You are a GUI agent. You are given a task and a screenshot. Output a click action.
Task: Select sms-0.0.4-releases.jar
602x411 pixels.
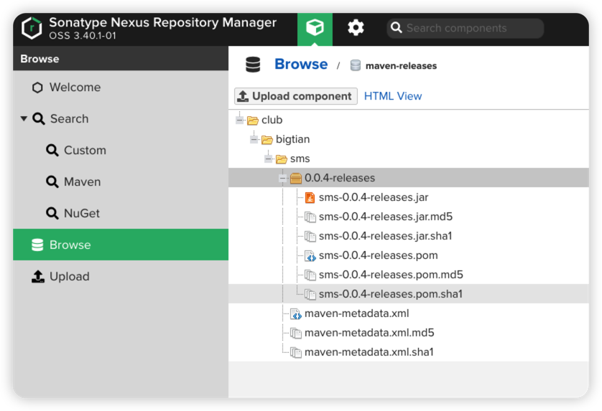click(x=409, y=197)
